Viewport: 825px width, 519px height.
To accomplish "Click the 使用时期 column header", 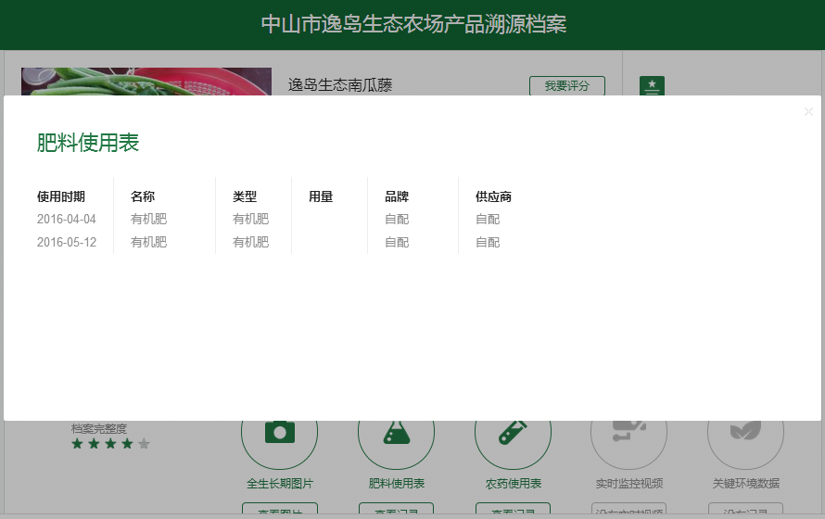I will 61,196.
